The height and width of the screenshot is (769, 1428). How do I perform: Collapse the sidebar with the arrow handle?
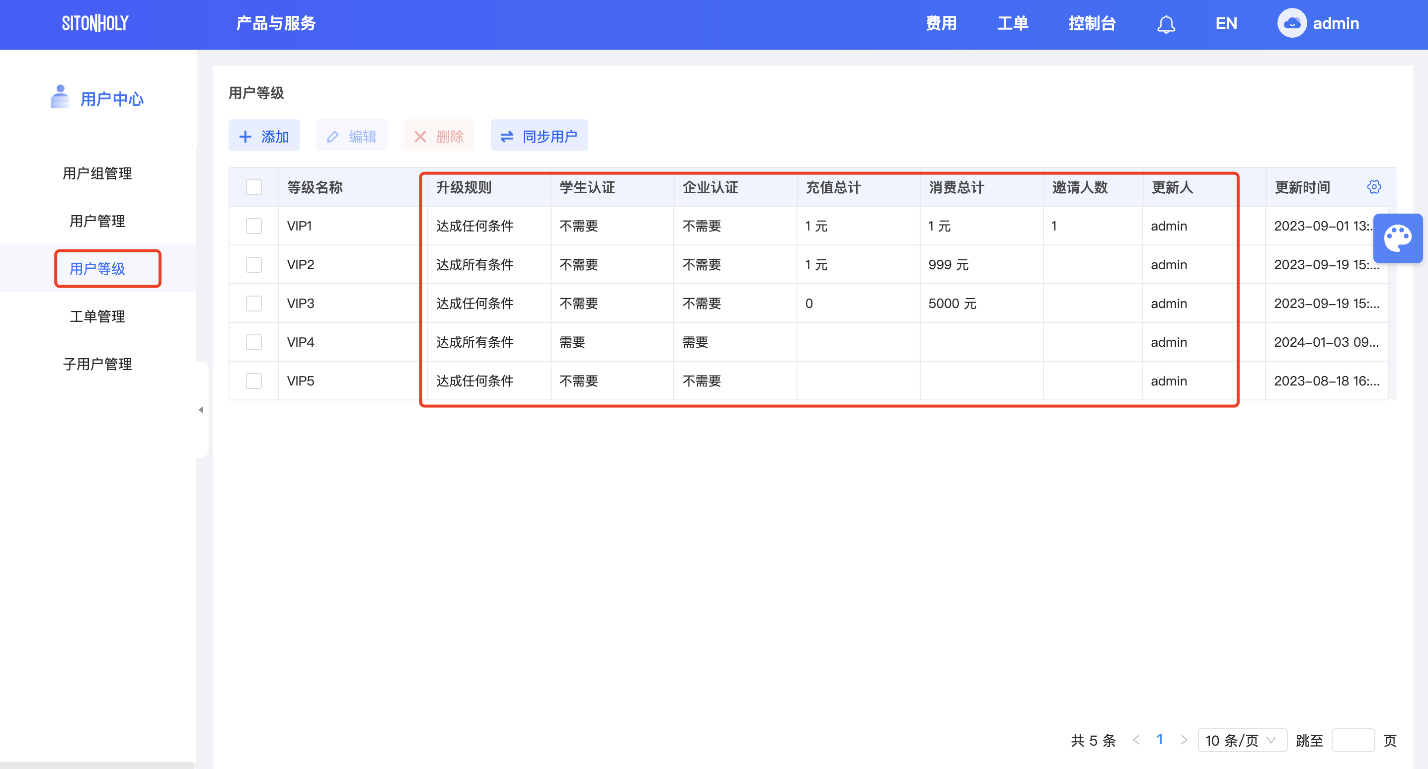[x=201, y=410]
